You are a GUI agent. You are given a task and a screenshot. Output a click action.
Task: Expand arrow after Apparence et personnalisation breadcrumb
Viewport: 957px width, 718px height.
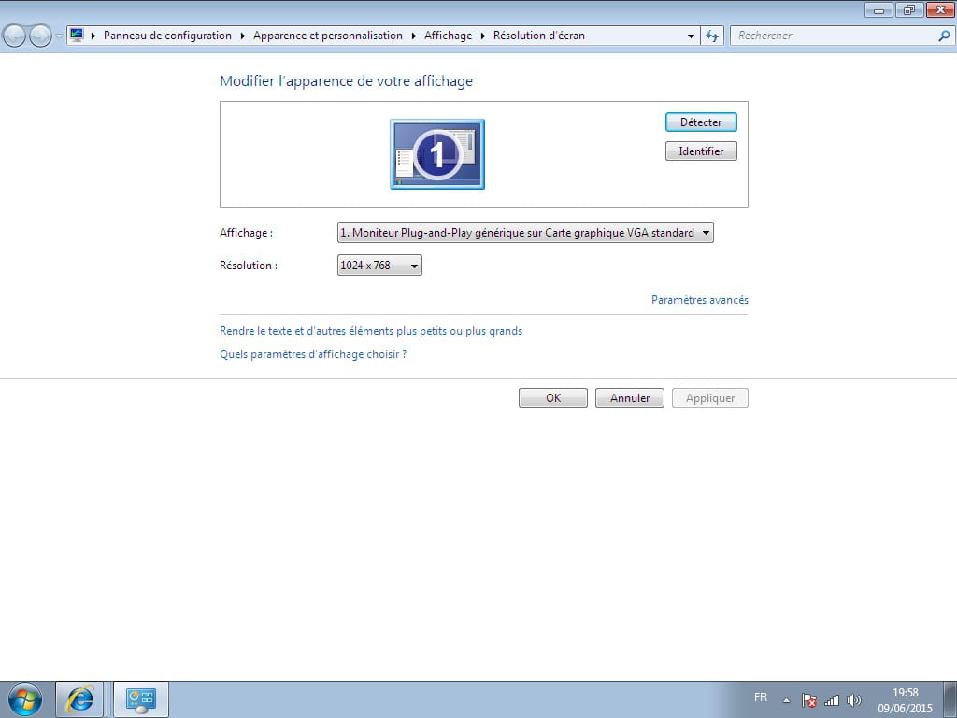click(413, 36)
